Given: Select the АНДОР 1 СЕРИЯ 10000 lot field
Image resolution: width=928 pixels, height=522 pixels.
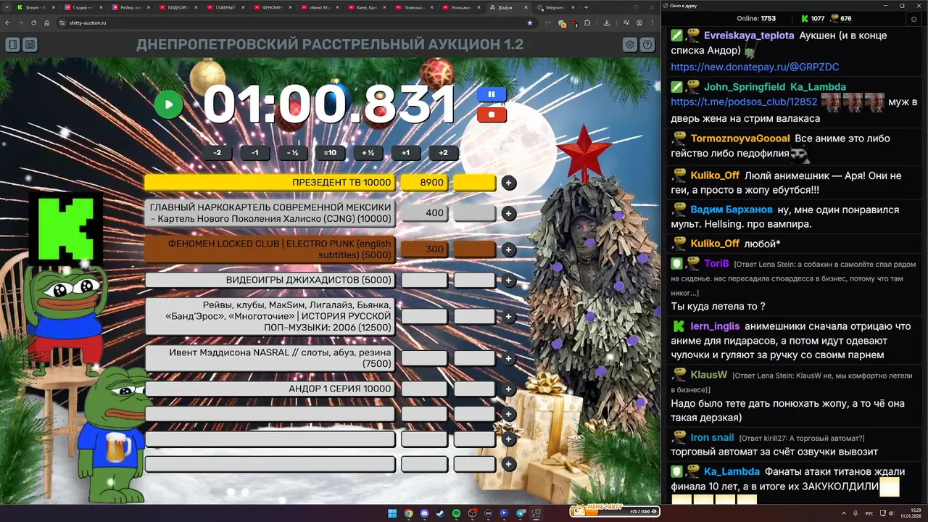Looking at the screenshot, I should click(x=270, y=389).
